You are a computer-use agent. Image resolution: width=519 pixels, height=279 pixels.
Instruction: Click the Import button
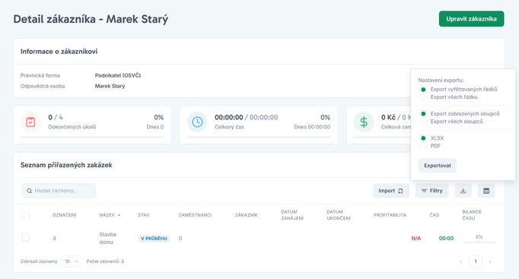point(391,191)
